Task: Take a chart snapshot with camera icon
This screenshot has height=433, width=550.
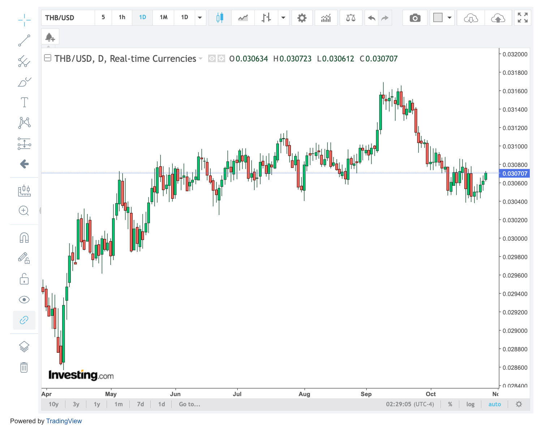Action: (415, 18)
